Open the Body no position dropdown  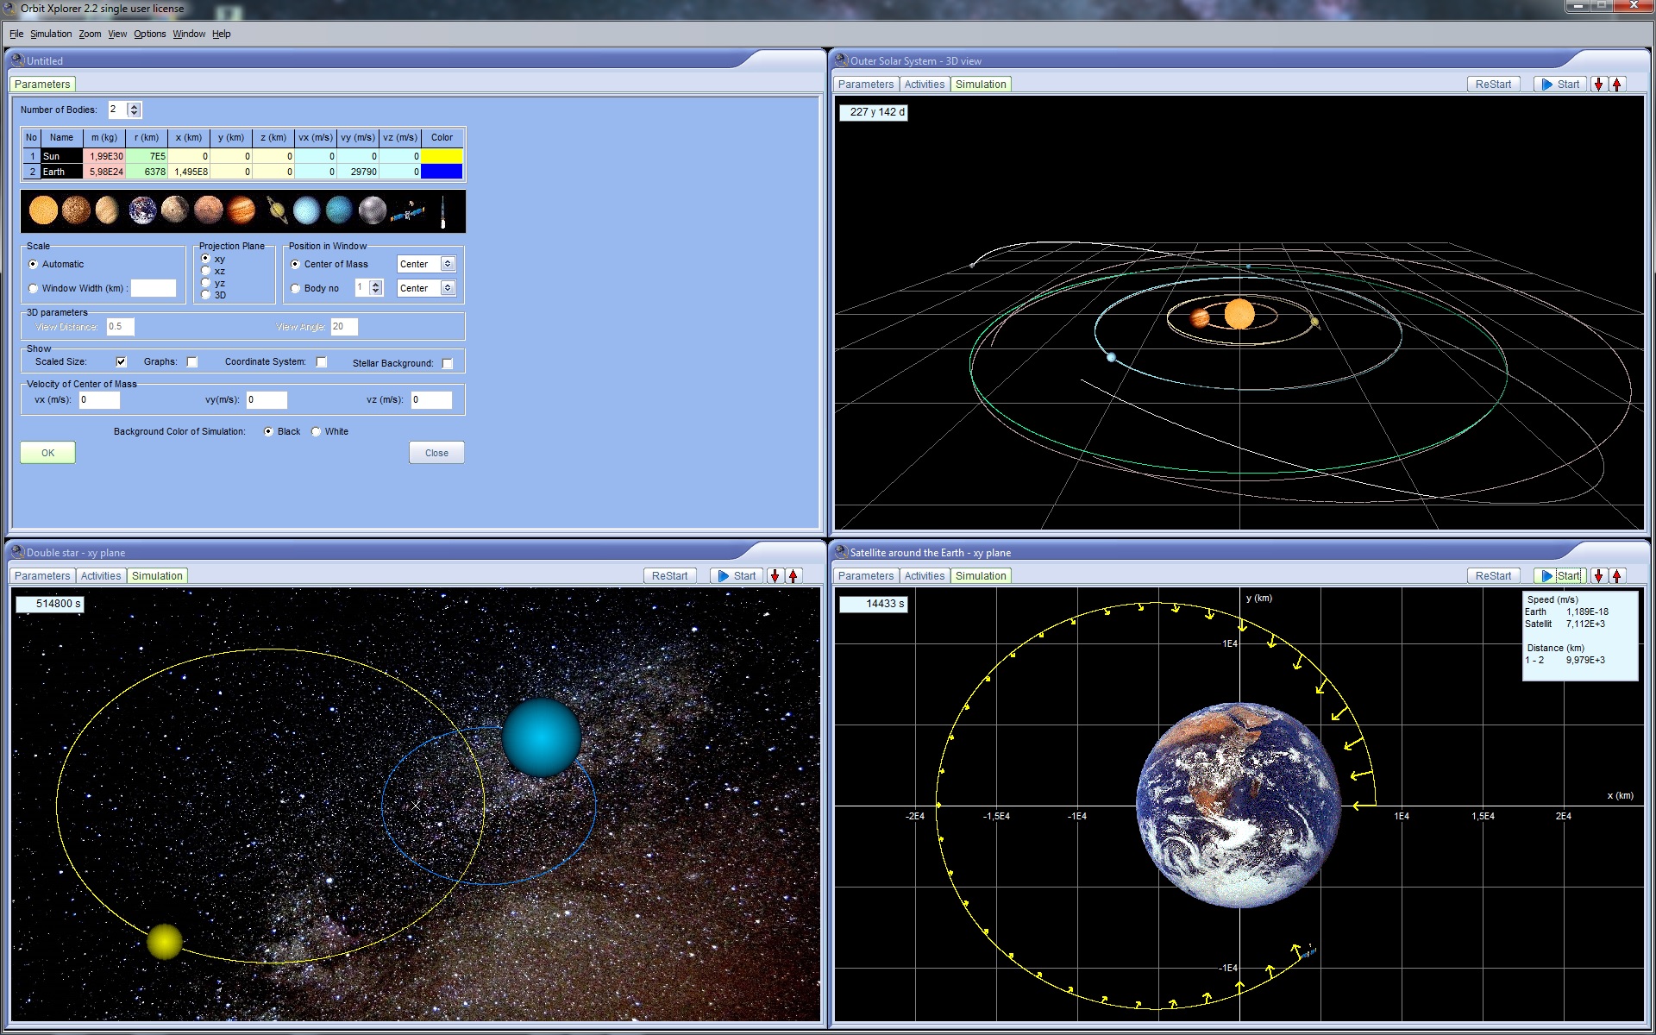point(448,287)
